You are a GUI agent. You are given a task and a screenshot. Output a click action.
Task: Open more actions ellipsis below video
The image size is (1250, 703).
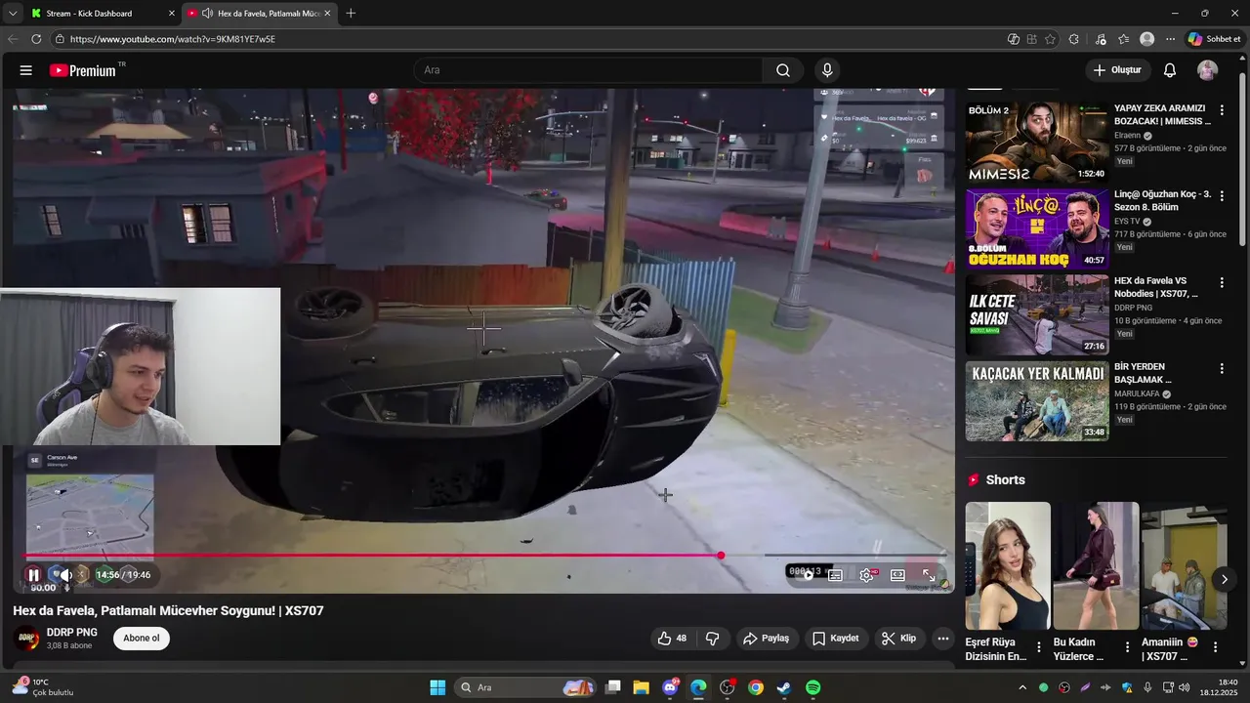coord(942,639)
